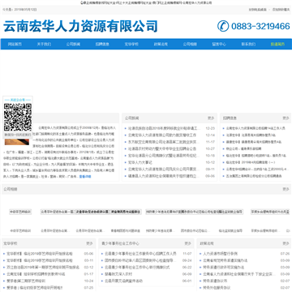Open the 劳务派遣协议书 policy entry
The width and height of the screenshot is (292, 292).
tap(215, 281)
